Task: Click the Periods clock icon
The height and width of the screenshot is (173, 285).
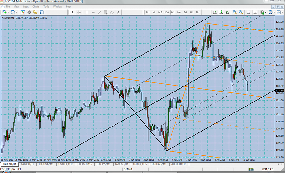Action: [x=270, y=12]
